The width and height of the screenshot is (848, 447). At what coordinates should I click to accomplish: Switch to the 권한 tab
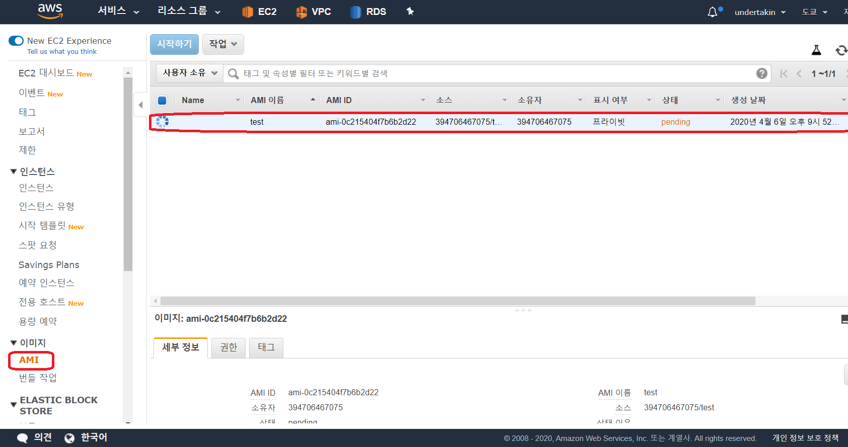tap(228, 347)
